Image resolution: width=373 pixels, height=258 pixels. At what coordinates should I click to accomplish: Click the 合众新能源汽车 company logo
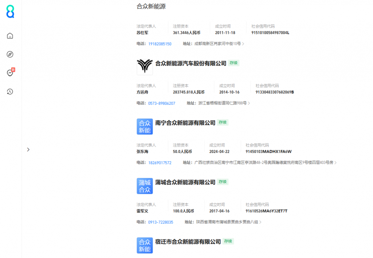click(145, 67)
